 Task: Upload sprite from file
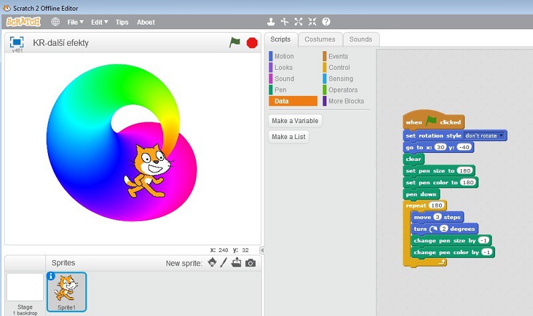point(237,262)
